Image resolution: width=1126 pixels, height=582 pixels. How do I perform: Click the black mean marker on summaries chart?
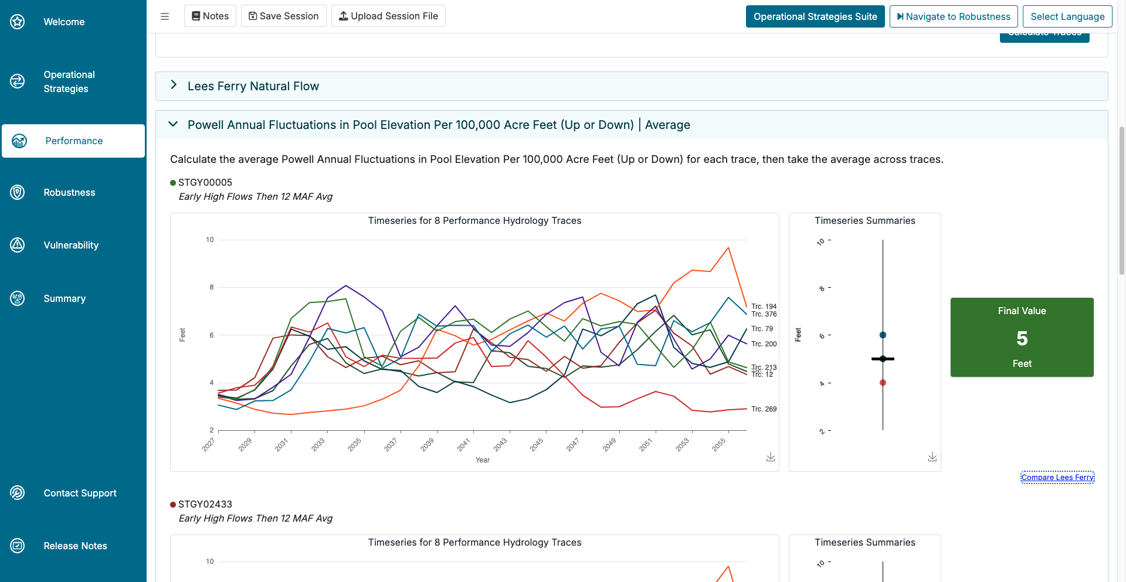tap(883, 359)
